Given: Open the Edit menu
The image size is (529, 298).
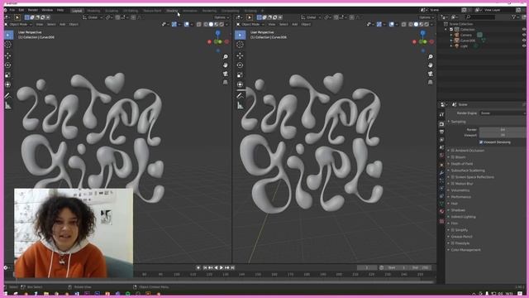Looking at the screenshot, I should (21, 10).
